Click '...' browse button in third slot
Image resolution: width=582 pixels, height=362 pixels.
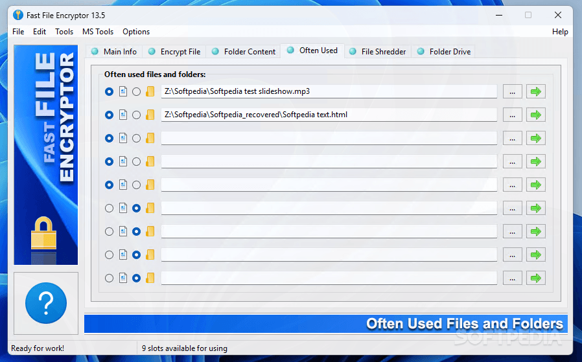[x=512, y=139]
